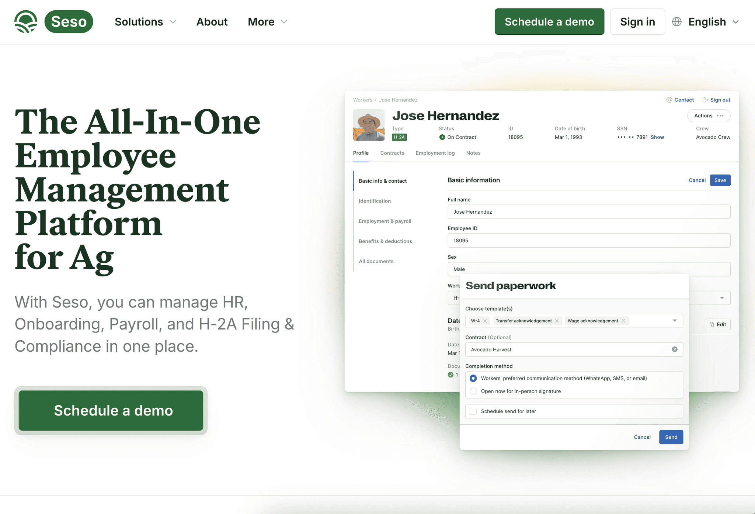Clear the Avocado Harvest contract field
755x514 pixels.
tap(674, 349)
